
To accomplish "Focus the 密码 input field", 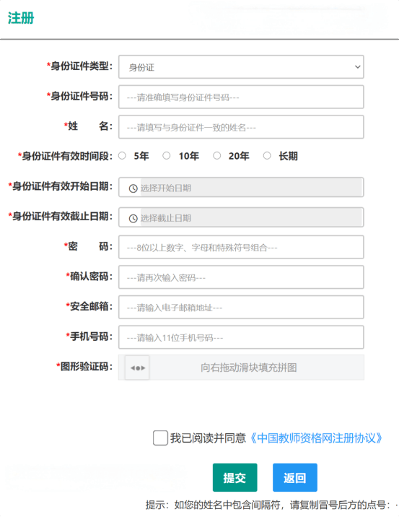I will click(241, 247).
